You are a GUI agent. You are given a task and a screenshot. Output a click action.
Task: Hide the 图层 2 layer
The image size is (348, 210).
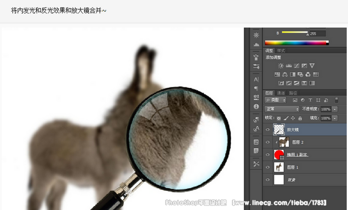click(268, 142)
